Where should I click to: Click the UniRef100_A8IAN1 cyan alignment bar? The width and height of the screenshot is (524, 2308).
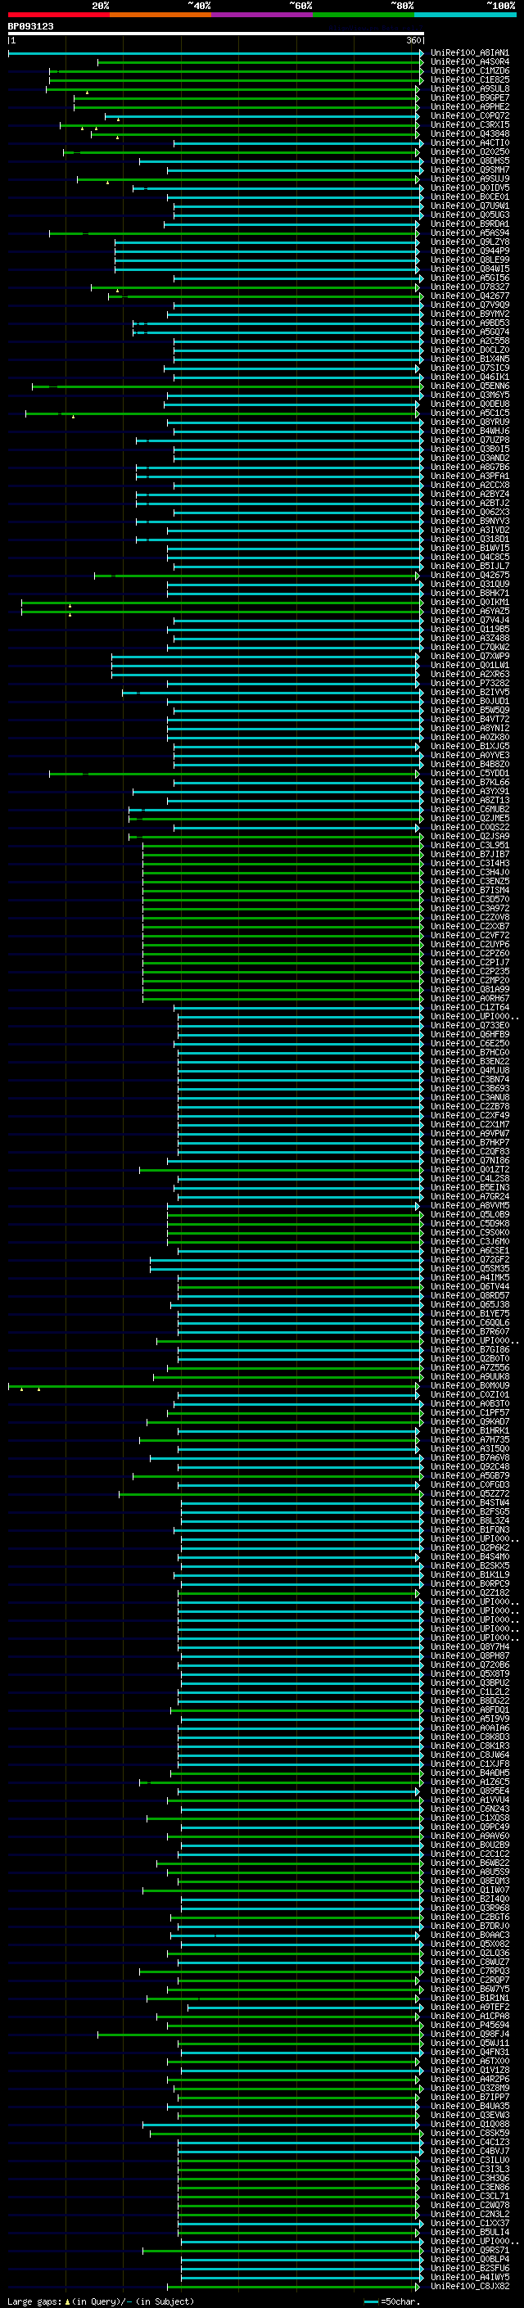(216, 54)
